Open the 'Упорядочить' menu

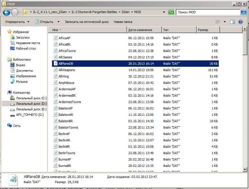(17, 22)
